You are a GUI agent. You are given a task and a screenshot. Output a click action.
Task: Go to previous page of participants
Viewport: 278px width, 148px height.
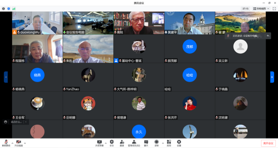(x=6, y=77)
